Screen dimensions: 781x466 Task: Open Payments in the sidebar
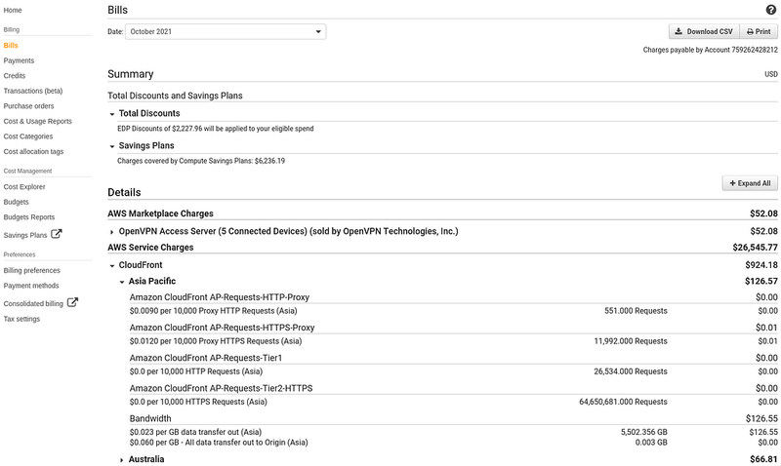point(19,60)
